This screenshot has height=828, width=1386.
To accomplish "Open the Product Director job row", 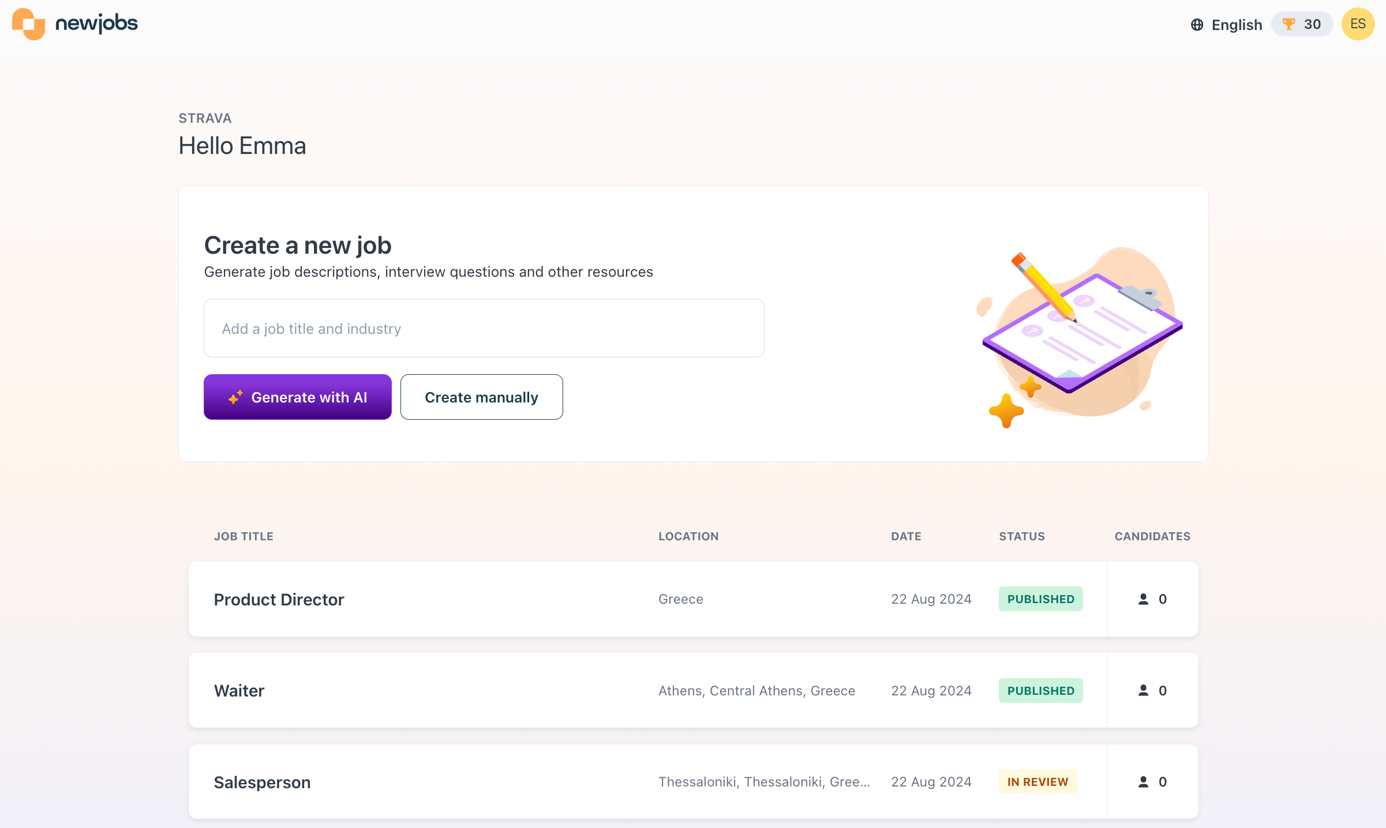I will (279, 600).
